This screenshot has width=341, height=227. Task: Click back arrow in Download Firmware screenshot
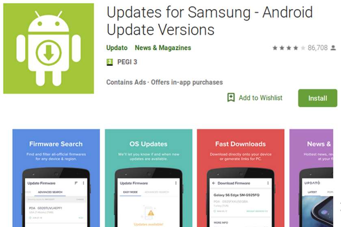click(x=214, y=183)
